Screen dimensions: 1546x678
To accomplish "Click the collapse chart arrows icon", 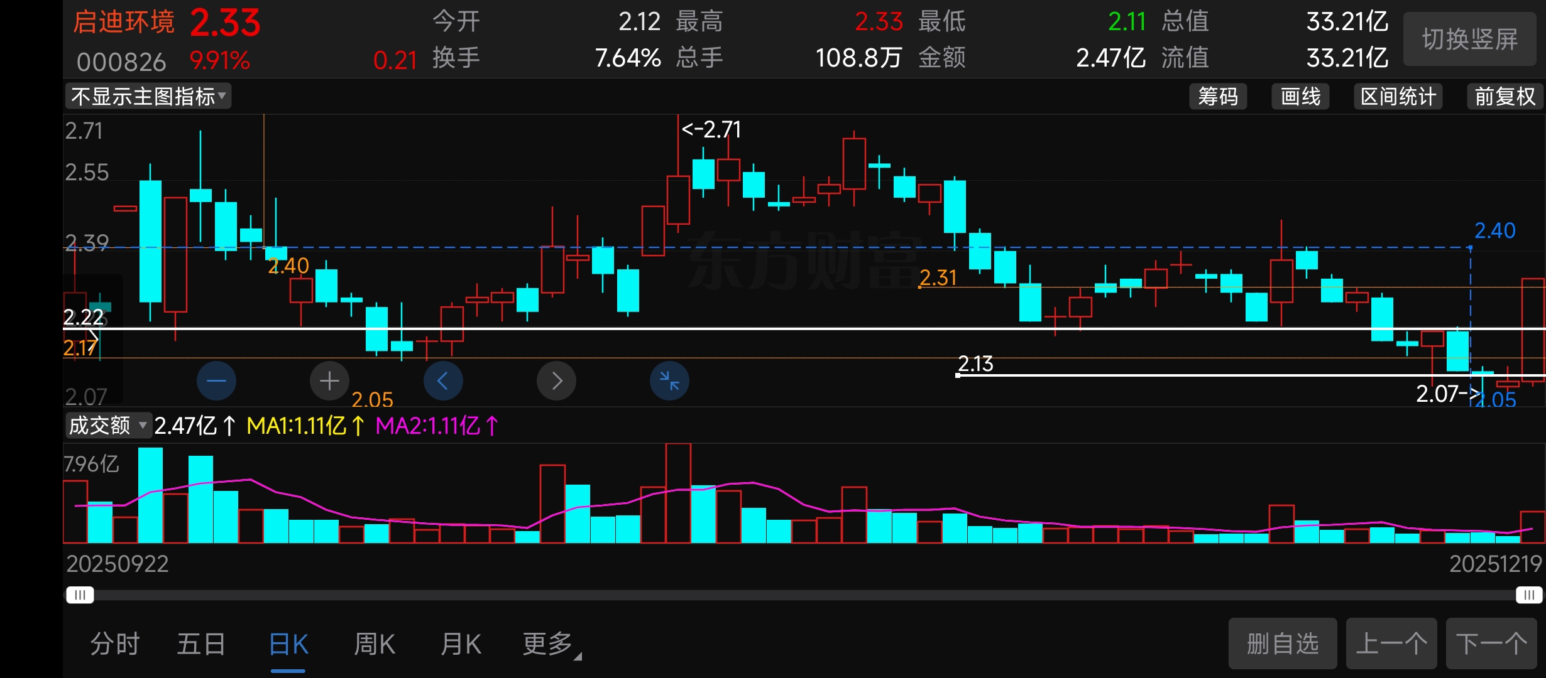I will (669, 380).
